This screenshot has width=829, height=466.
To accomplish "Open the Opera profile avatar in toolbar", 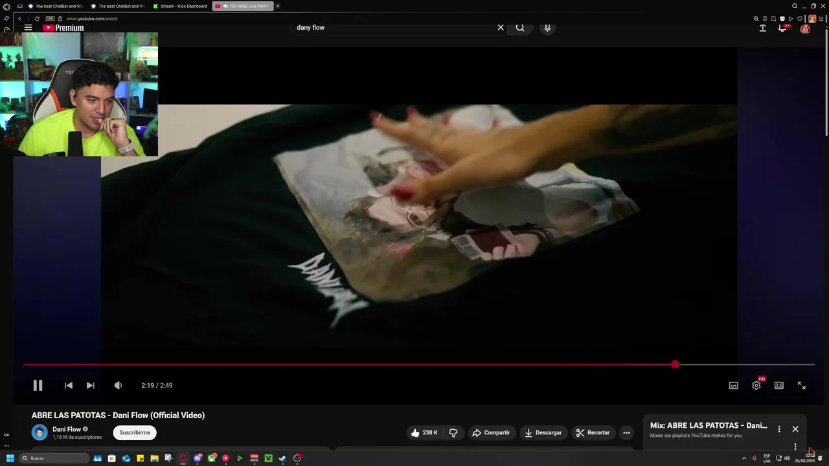I will [x=812, y=19].
